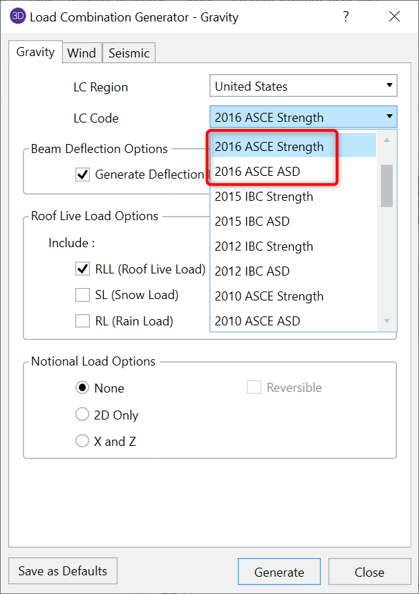Click the dropdown list scroll down arrow
Screen dimensions: 419x594
tap(387, 321)
